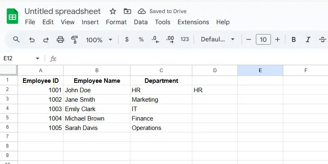Select the paint format roller

(75, 40)
